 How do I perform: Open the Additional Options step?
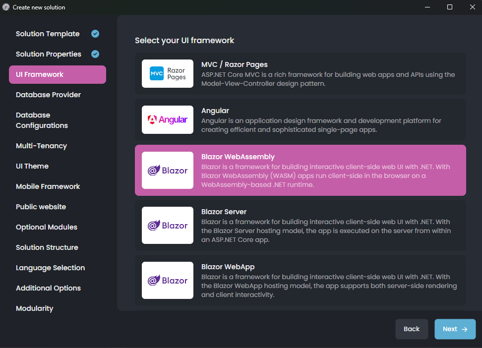[48, 288]
